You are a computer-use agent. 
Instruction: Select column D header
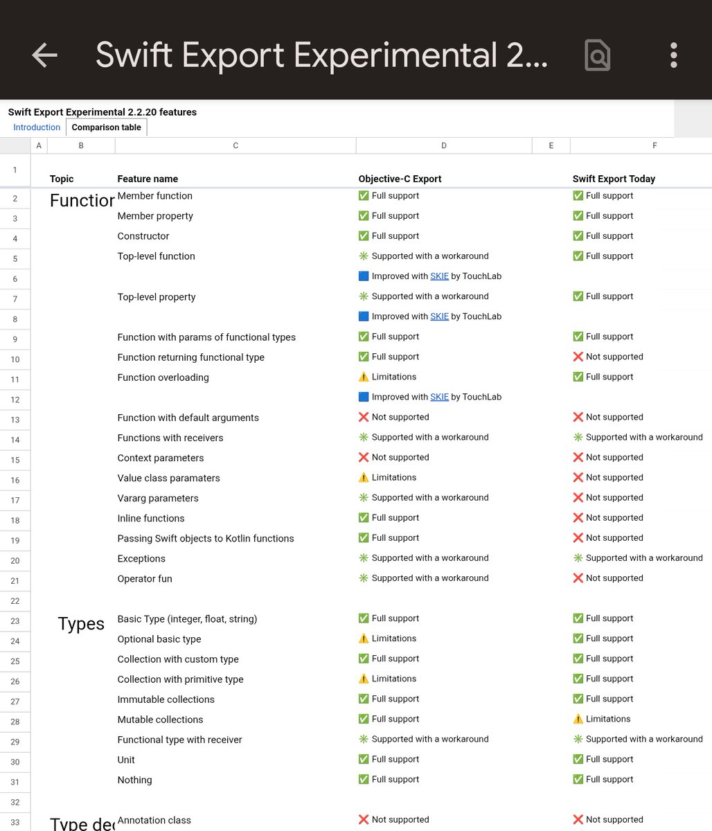444,145
